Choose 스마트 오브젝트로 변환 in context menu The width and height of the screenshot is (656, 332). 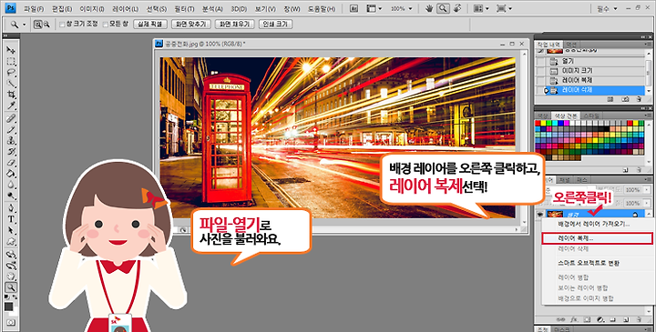click(589, 263)
